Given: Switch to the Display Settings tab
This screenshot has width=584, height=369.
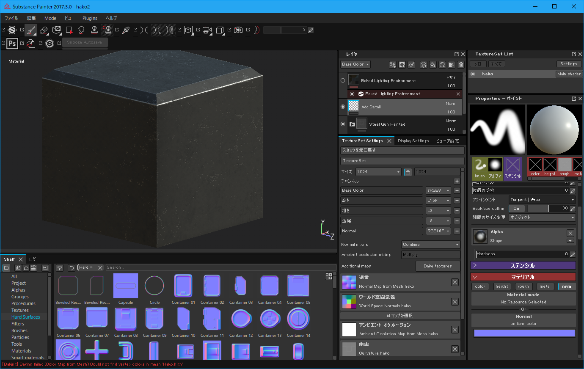Looking at the screenshot, I should [x=413, y=141].
